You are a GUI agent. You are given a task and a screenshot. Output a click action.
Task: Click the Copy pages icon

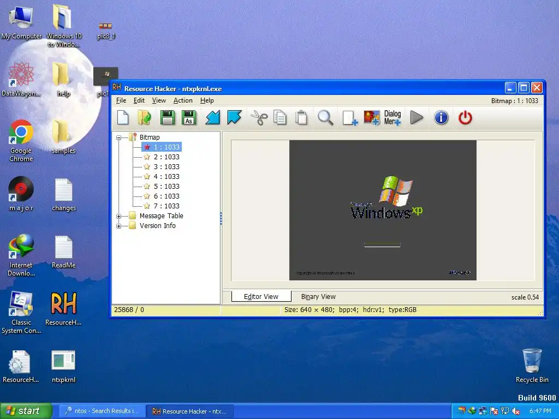click(280, 118)
